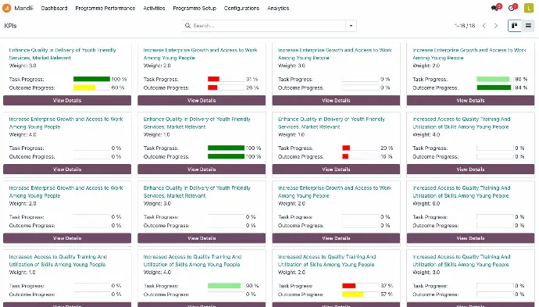
Task: Open the Dashboard menu item
Action: [55, 9]
